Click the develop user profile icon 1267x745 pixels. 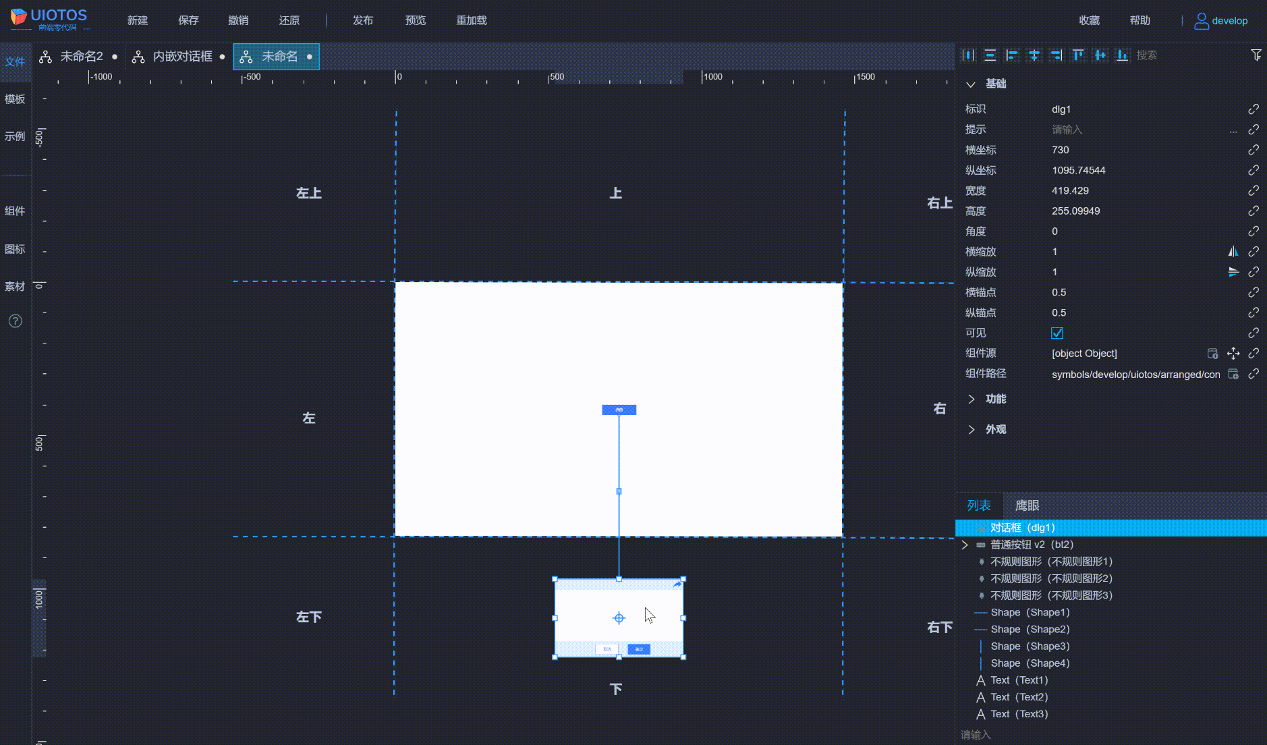[1202, 21]
